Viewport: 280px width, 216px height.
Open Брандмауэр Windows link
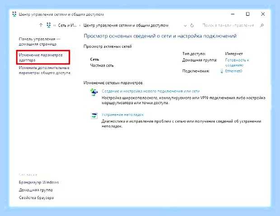tap(39, 182)
